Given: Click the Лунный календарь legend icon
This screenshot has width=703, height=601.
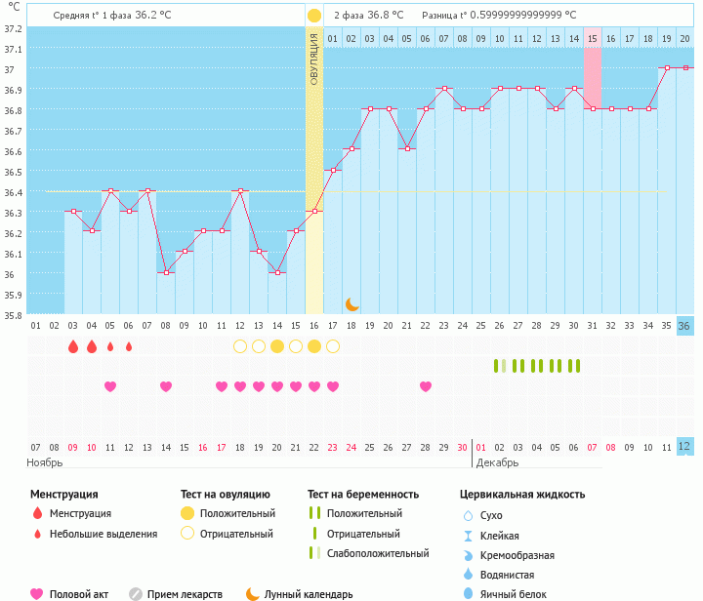Looking at the screenshot, I should 253,593.
